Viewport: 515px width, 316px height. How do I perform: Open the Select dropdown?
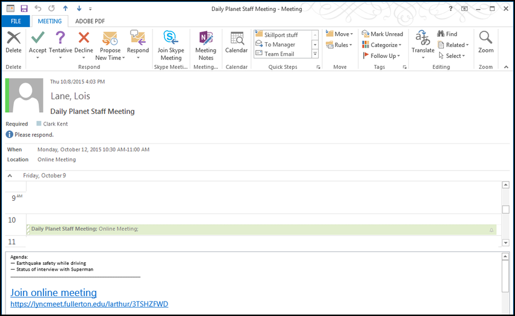tap(452, 55)
